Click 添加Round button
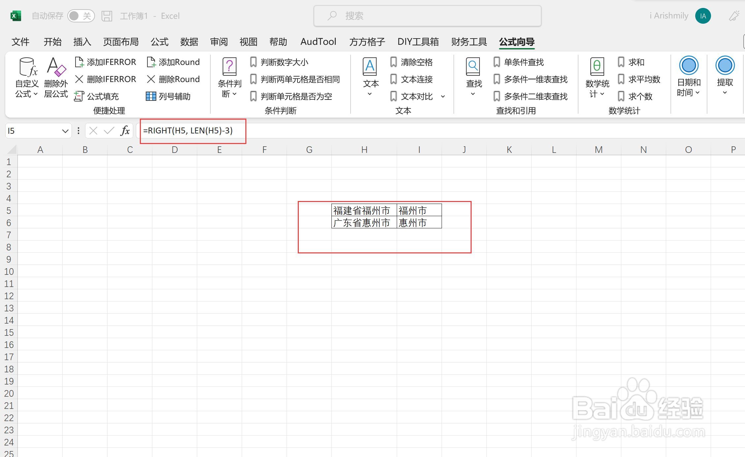Screen dimensions: 745x457 (173, 62)
